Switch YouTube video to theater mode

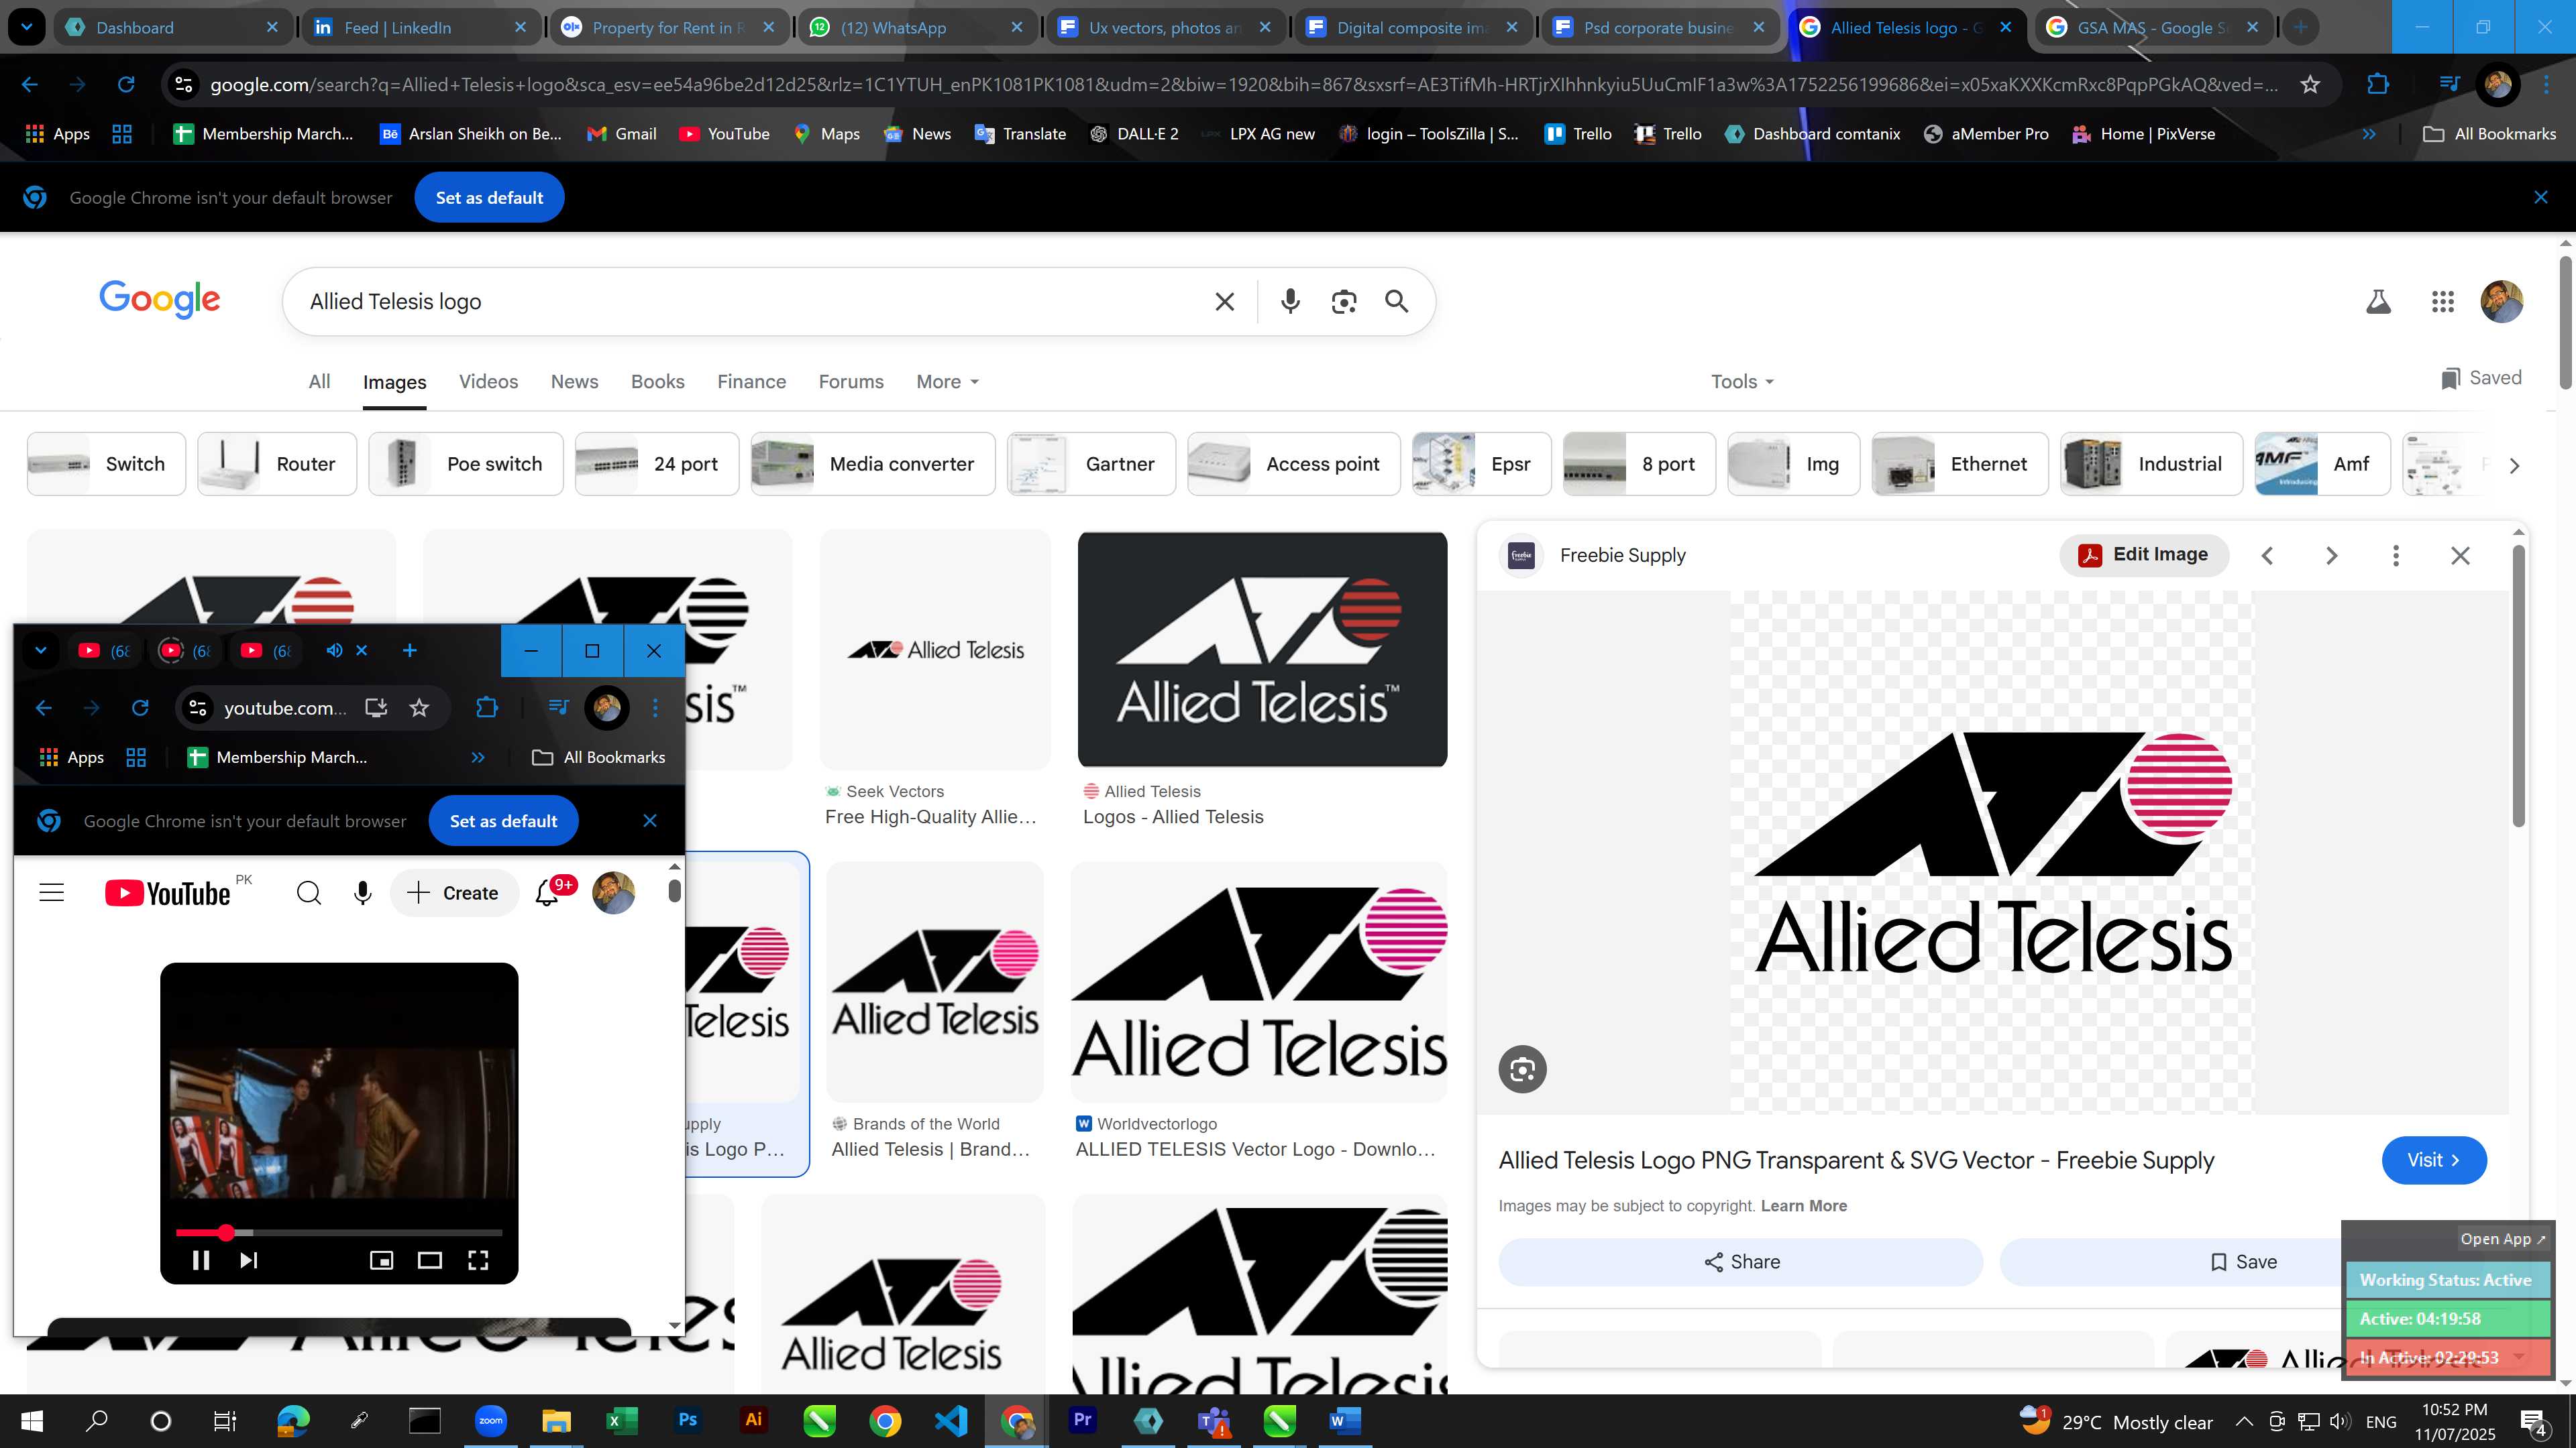click(x=429, y=1260)
